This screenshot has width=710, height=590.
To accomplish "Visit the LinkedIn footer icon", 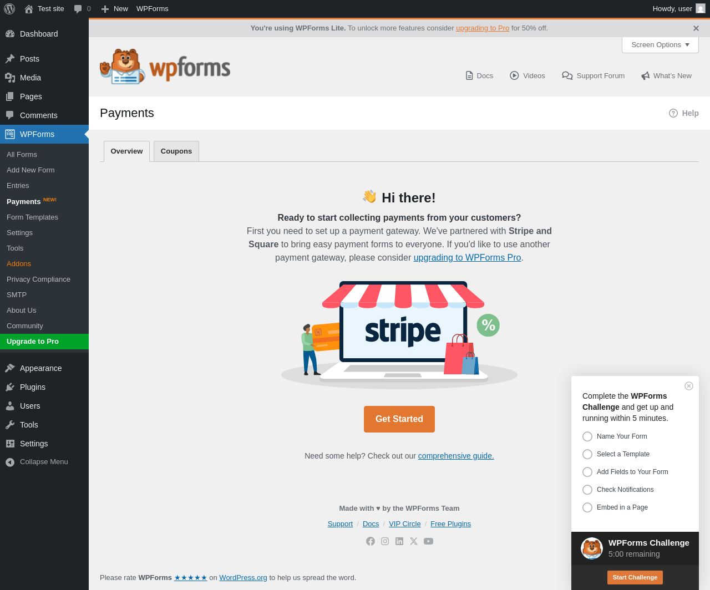I will (399, 541).
